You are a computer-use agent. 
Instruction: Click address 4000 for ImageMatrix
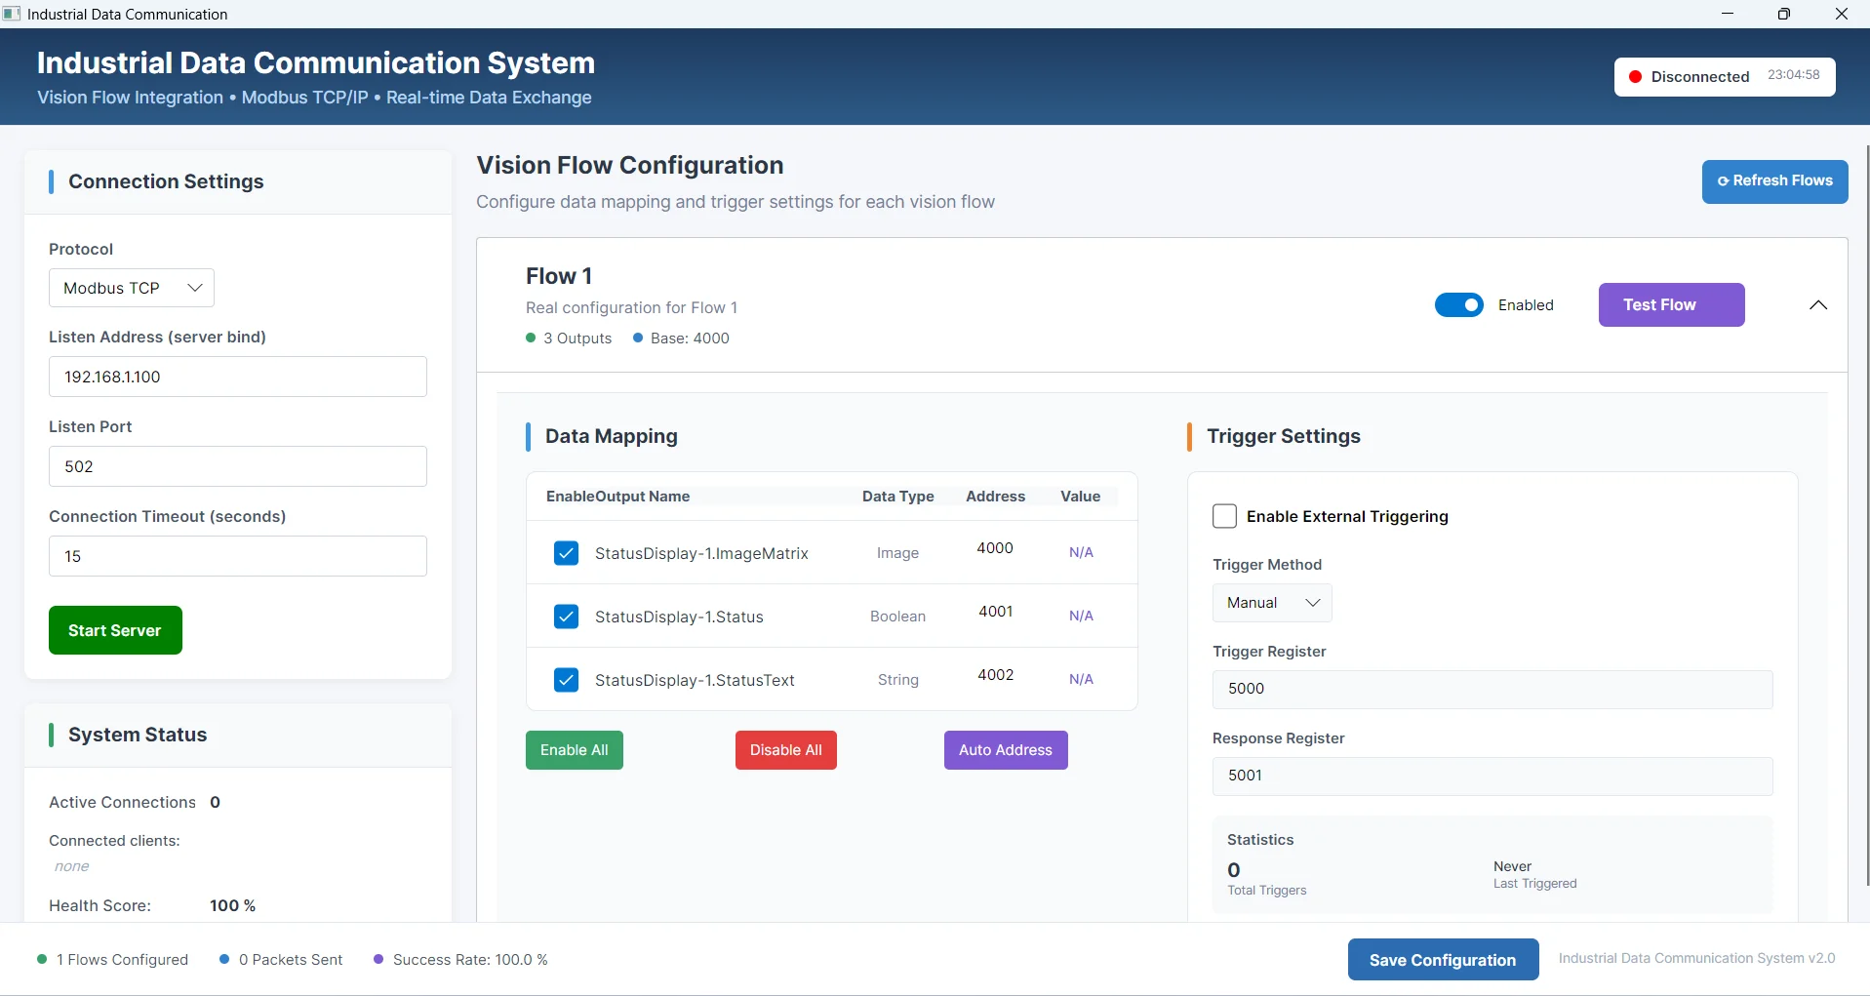click(x=995, y=548)
